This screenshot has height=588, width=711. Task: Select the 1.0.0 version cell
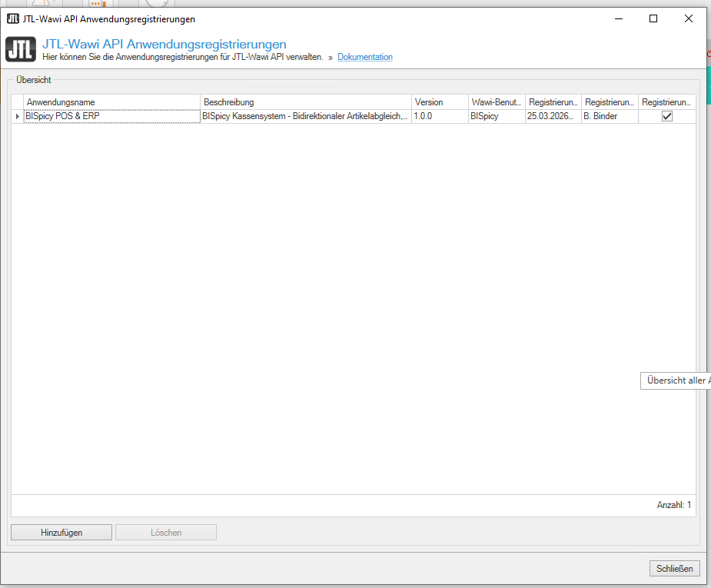click(x=439, y=117)
